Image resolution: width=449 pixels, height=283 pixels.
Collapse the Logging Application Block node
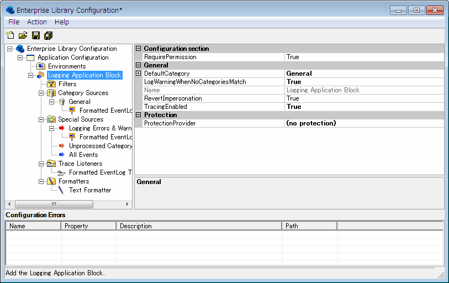(31, 75)
